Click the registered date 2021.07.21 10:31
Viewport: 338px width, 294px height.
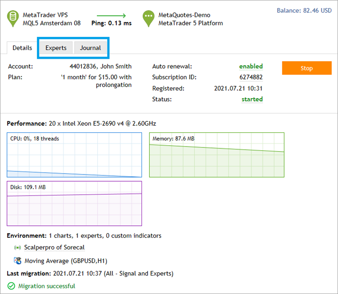pyautogui.click(x=238, y=88)
